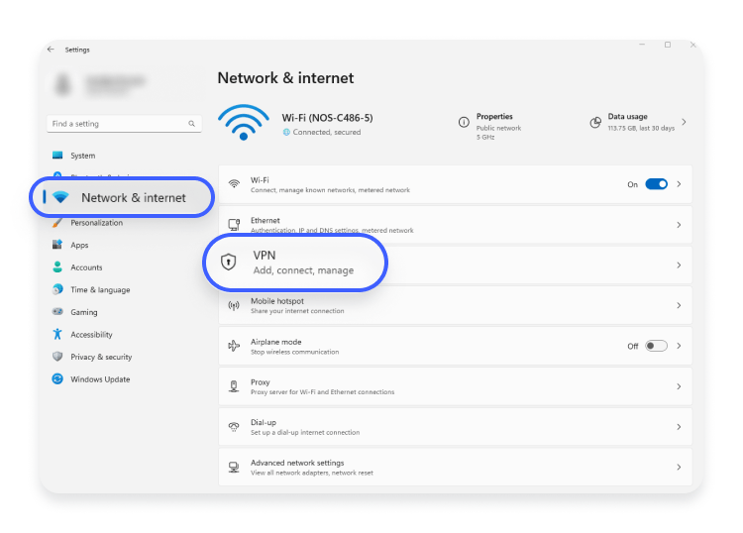
Task: Open Dial-up chevron arrow
Action: pyautogui.click(x=679, y=427)
